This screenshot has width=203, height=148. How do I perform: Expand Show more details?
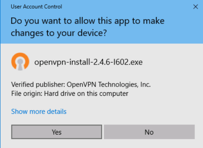pos(39,111)
